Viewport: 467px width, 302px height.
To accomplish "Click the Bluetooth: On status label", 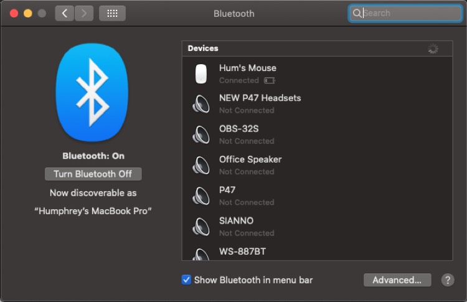I will coord(93,156).
